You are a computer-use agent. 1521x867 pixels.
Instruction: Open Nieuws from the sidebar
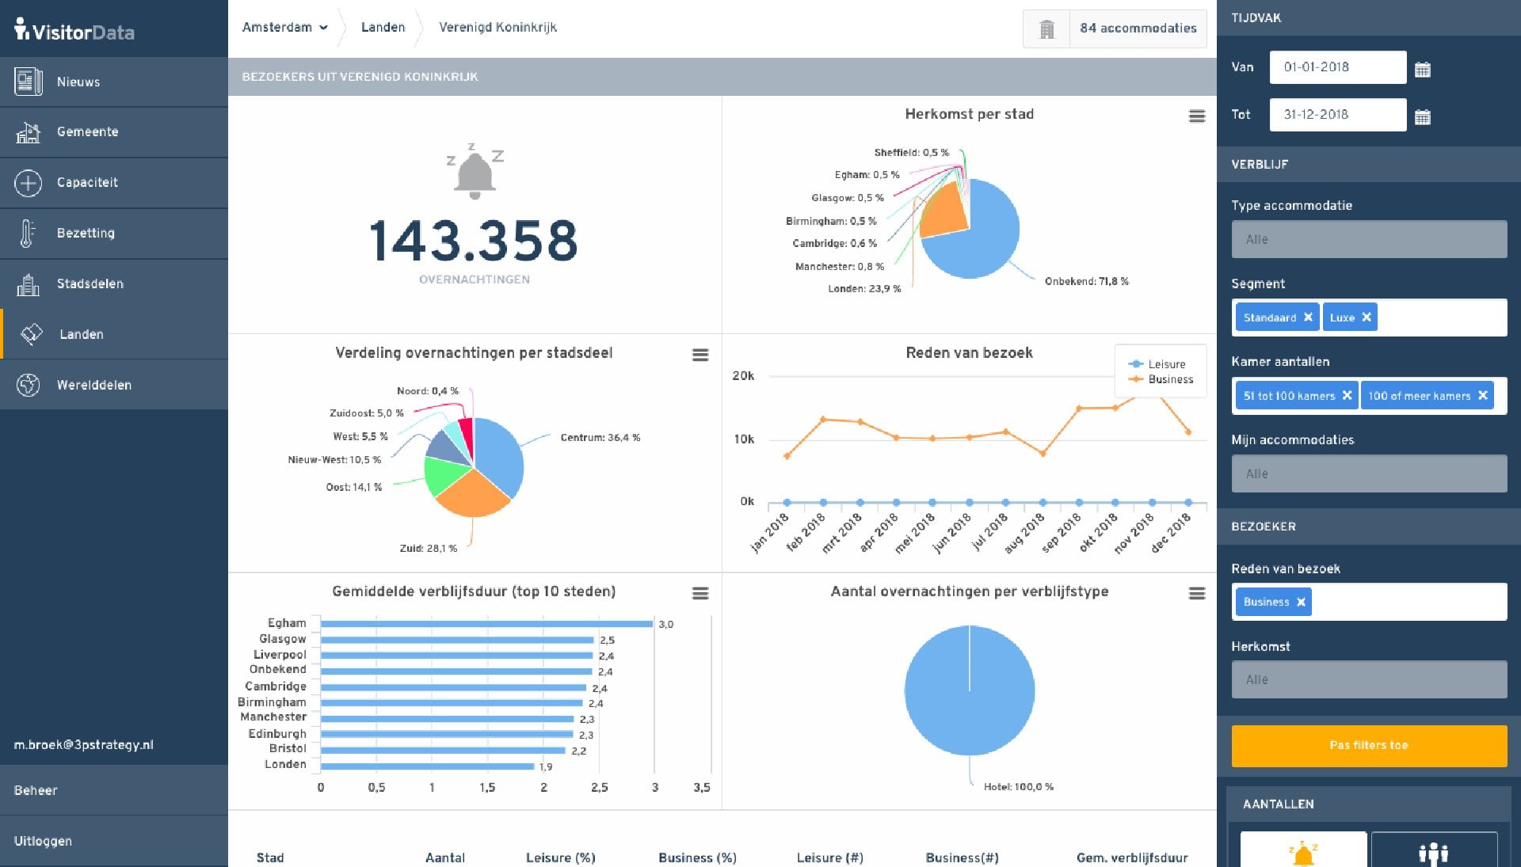[78, 82]
